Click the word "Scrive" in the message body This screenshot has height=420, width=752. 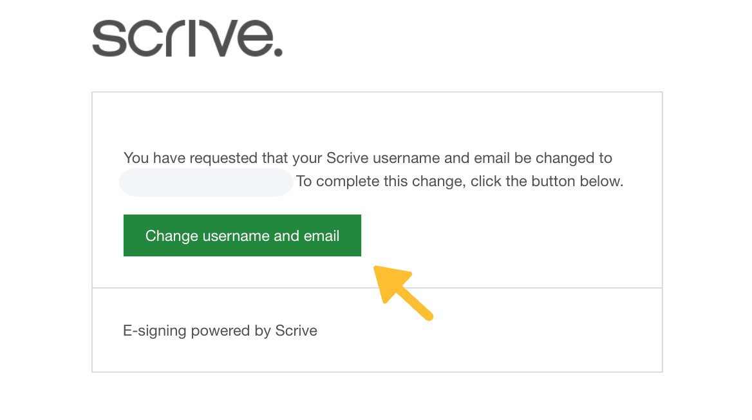[x=348, y=158]
